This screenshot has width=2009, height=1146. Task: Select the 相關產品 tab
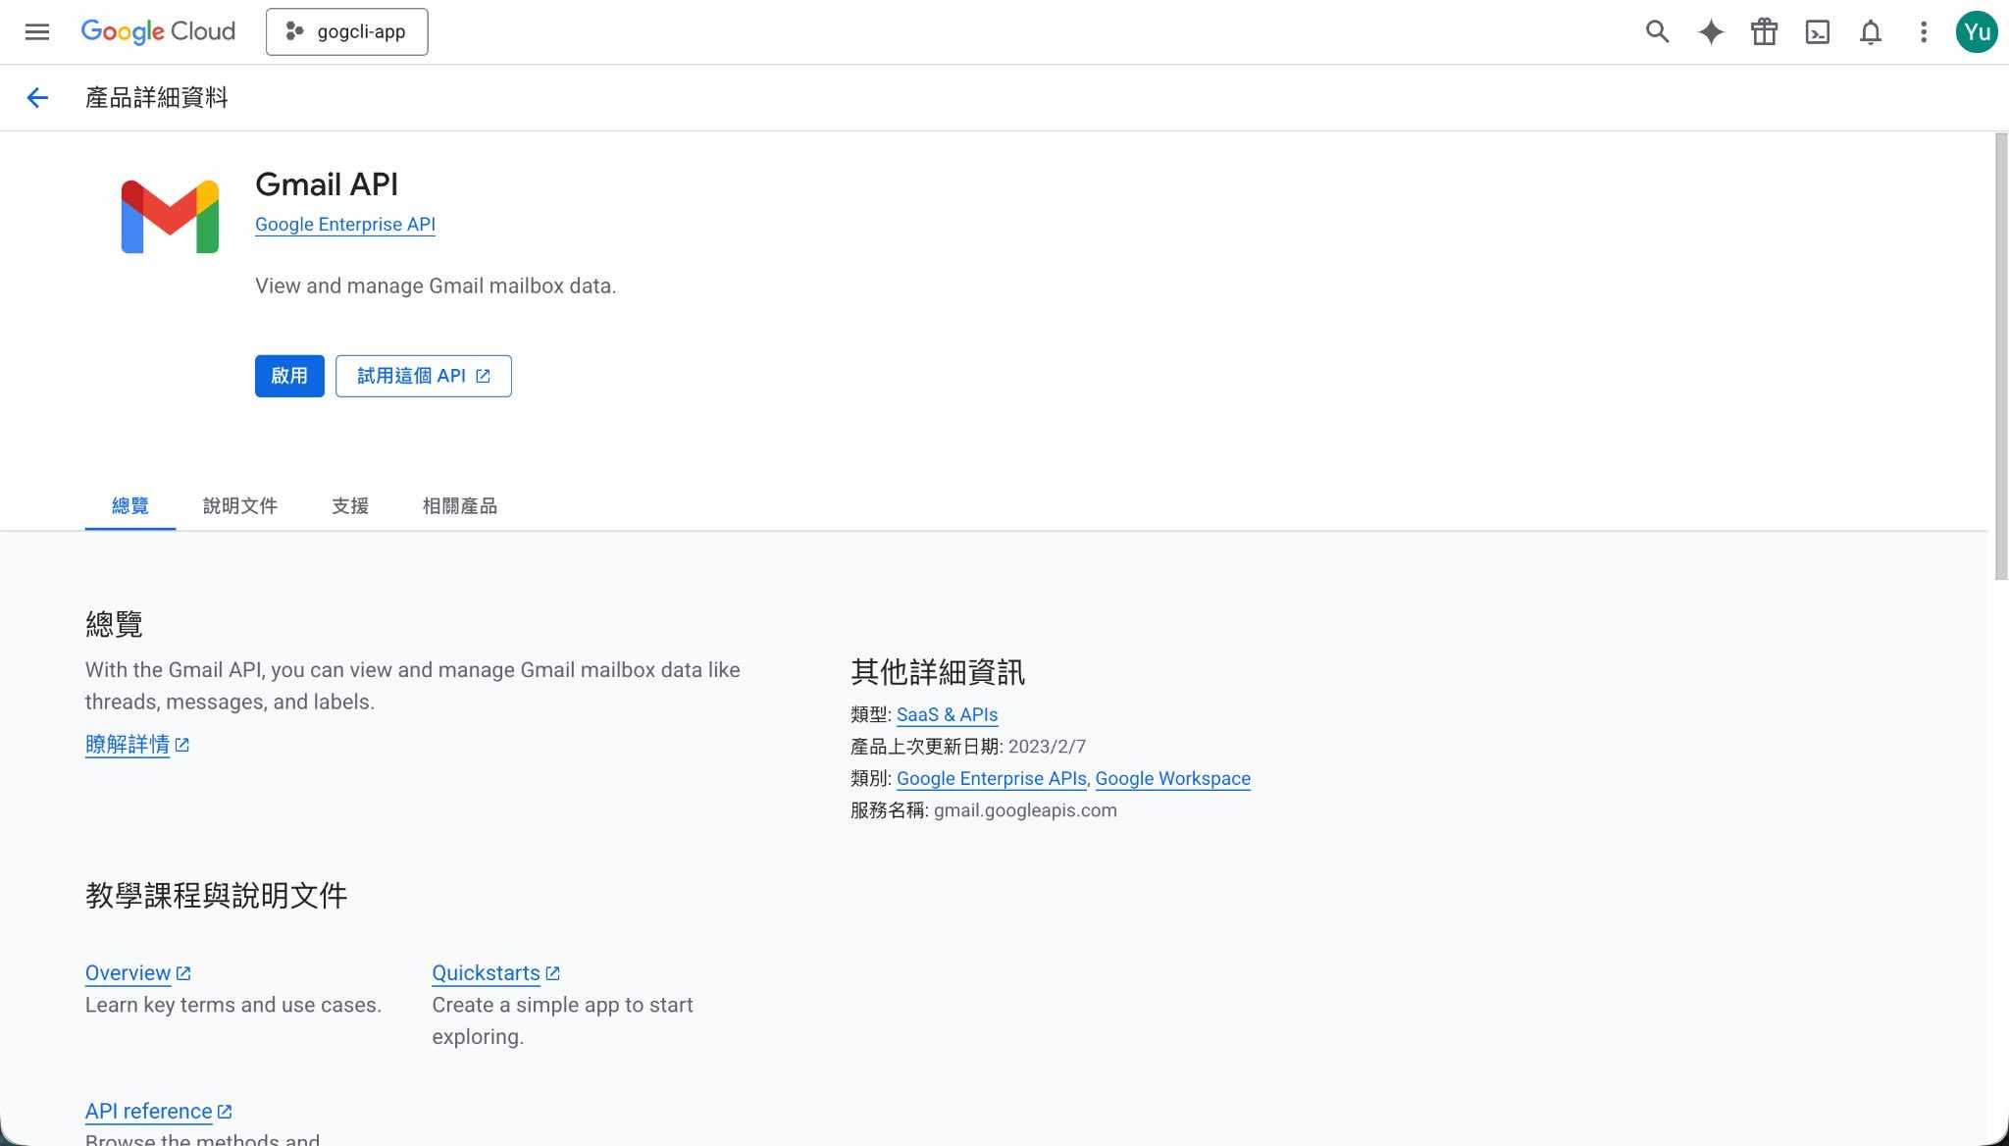pyautogui.click(x=459, y=506)
